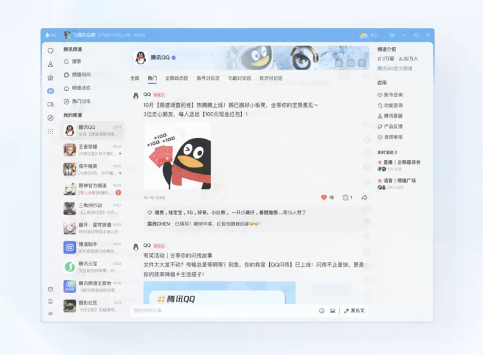This screenshot has height=355, width=483.
Task: Open the hamburger menu at sidebar bottom
Action: 50,314
